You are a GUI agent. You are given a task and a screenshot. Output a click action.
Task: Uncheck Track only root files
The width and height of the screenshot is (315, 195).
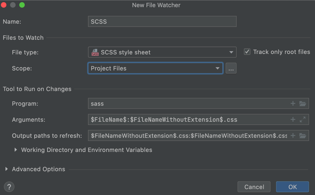pos(247,52)
